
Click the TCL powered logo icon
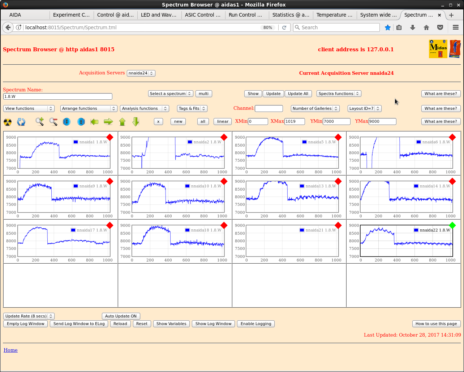[x=455, y=49]
